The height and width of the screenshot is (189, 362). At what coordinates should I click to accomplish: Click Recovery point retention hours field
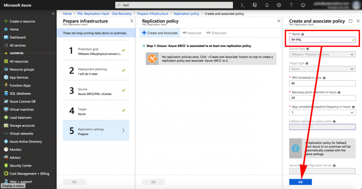coord(322,98)
